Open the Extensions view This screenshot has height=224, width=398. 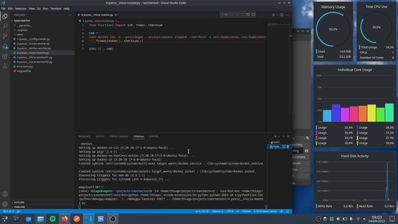coord(5,56)
